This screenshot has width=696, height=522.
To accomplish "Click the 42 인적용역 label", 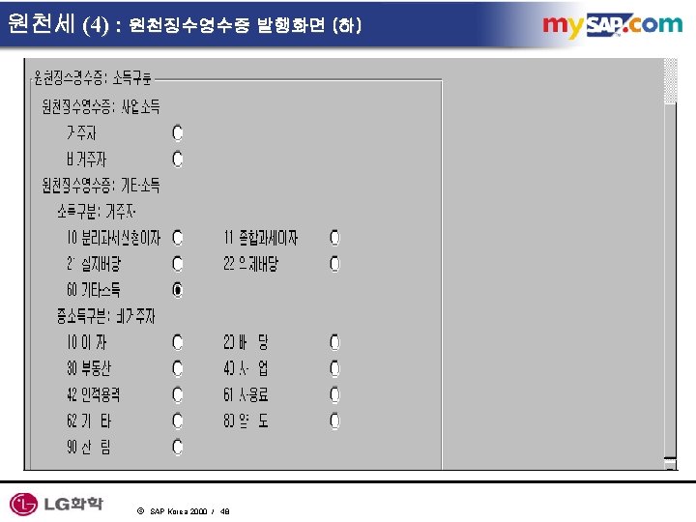I will [93, 394].
